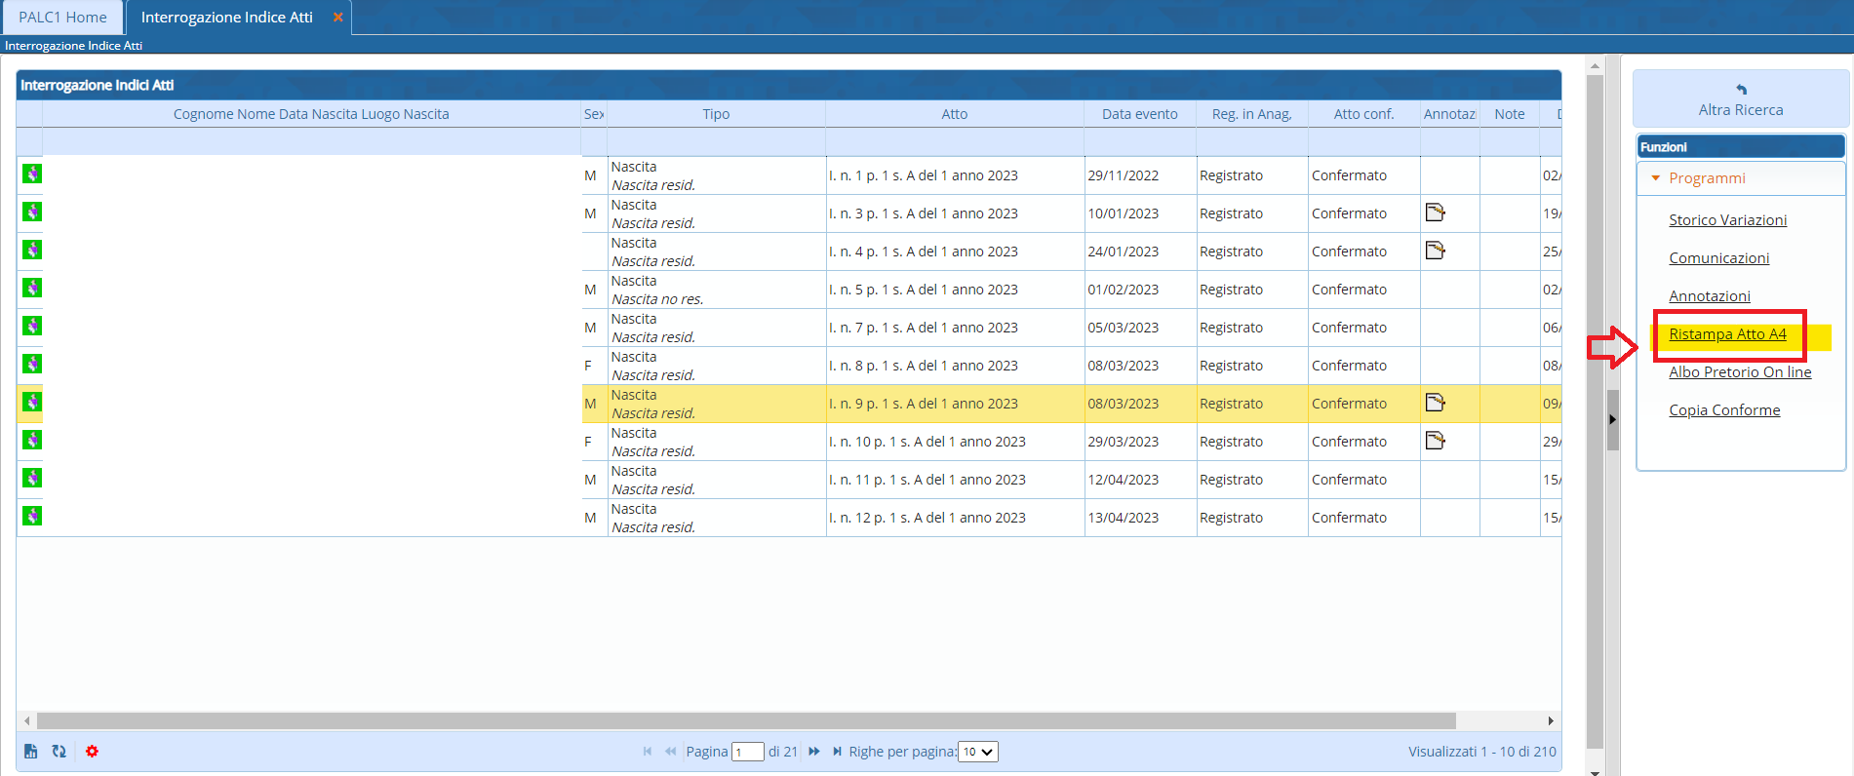1854x776 pixels.
Task: Click the export table icon in footer
Action: pyautogui.click(x=31, y=751)
